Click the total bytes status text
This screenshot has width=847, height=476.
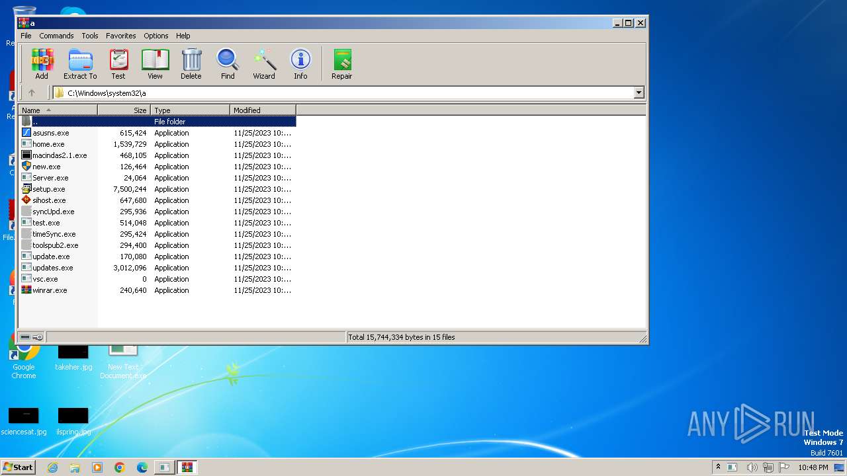(x=402, y=337)
